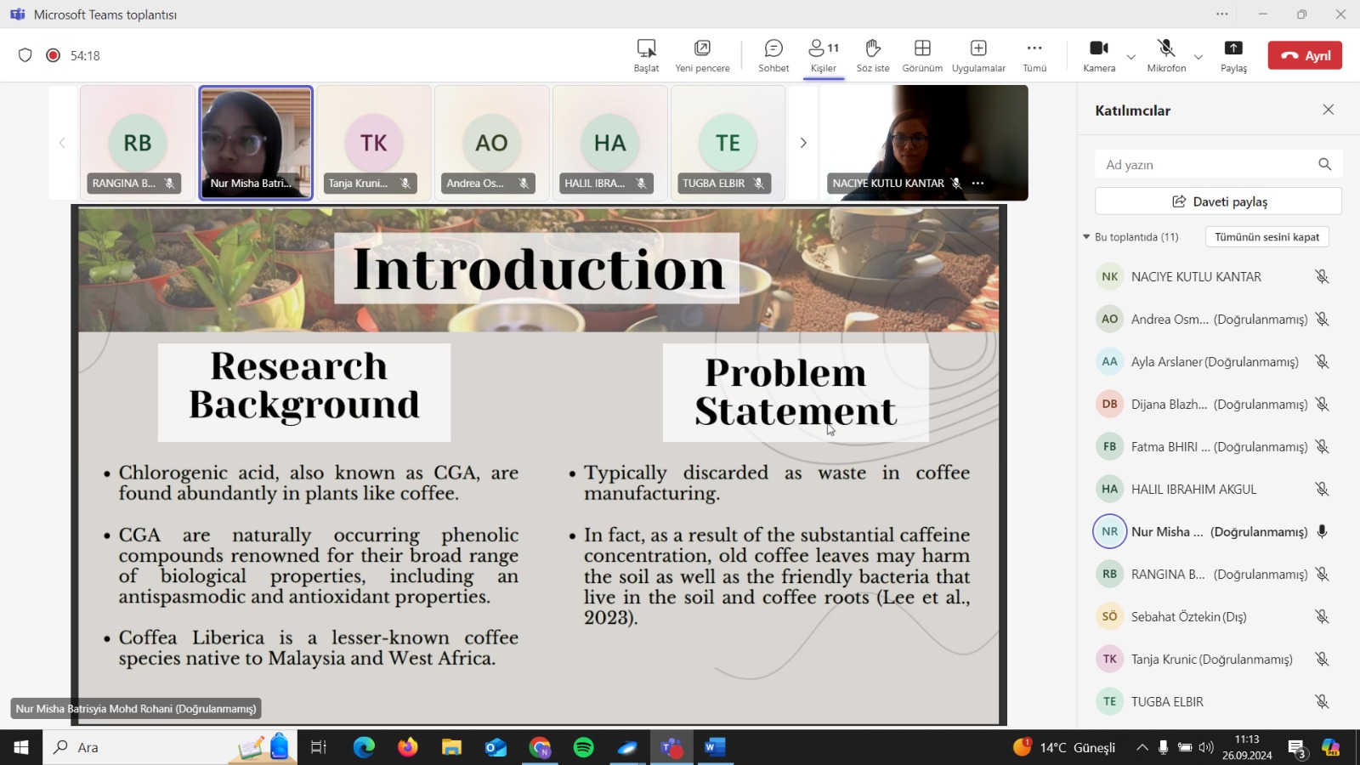
Task: Collapse the Bu toplantıda participant list
Action: 1086,237
